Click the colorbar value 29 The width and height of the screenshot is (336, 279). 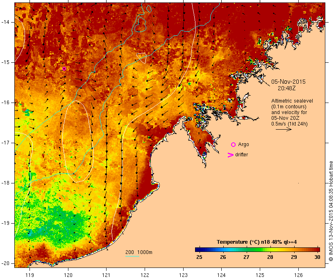294,257
